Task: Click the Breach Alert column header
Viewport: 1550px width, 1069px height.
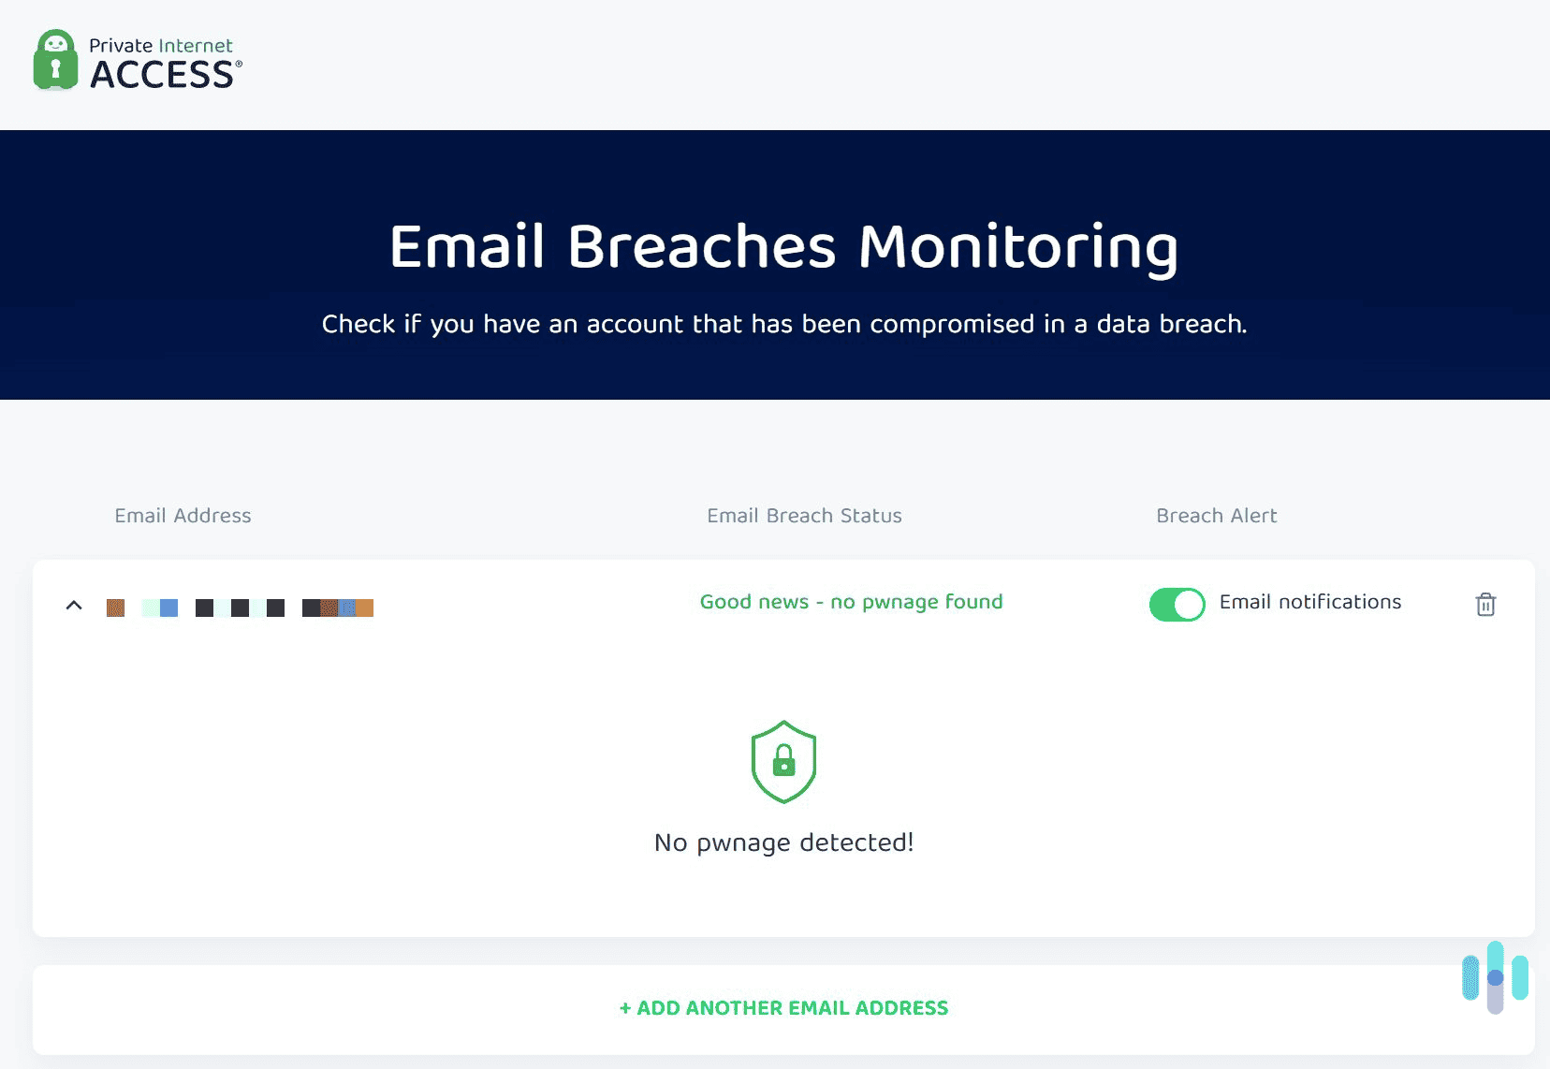Action: coord(1216,515)
